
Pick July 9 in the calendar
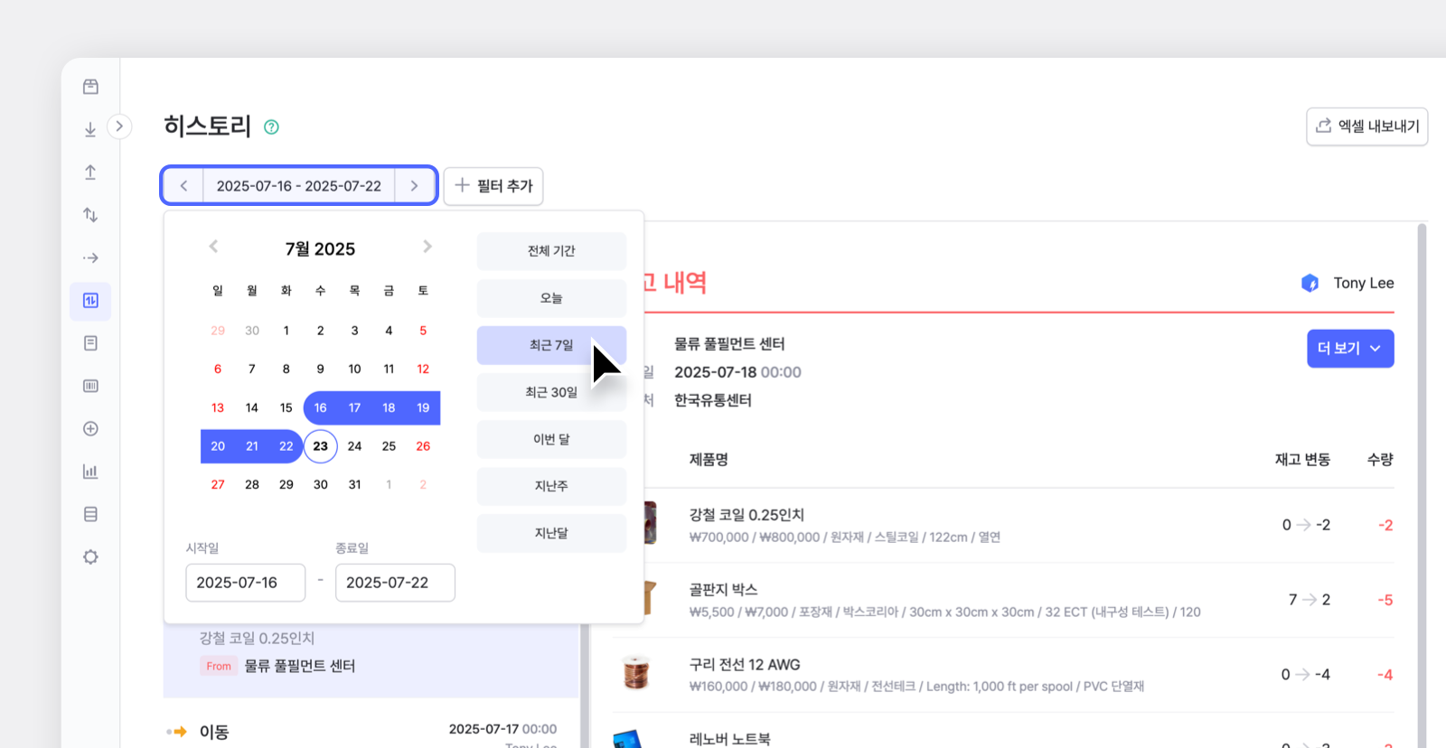pos(321,369)
